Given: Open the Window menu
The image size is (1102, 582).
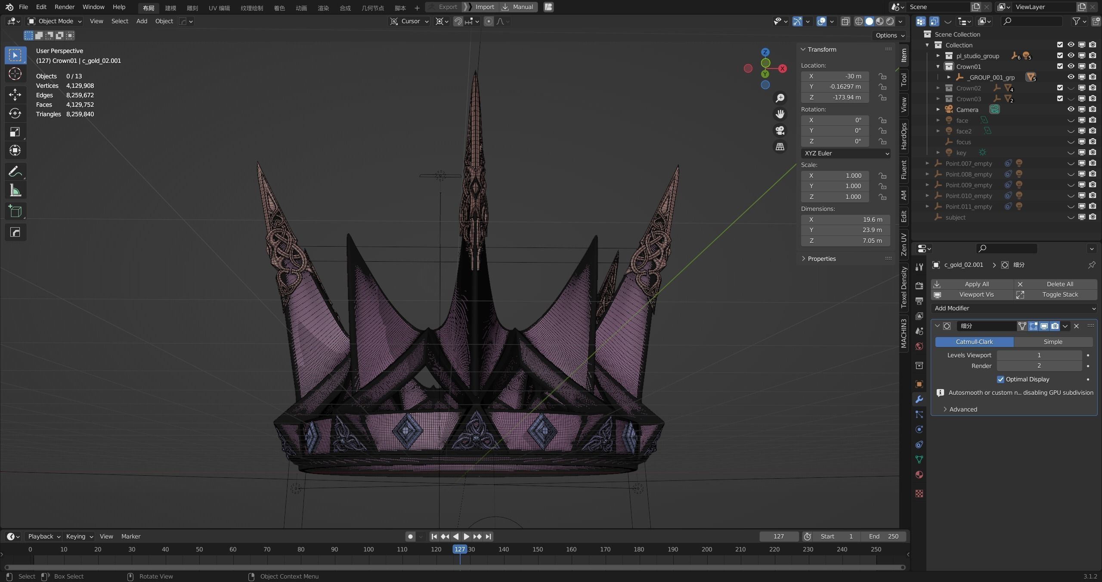Looking at the screenshot, I should click(93, 7).
